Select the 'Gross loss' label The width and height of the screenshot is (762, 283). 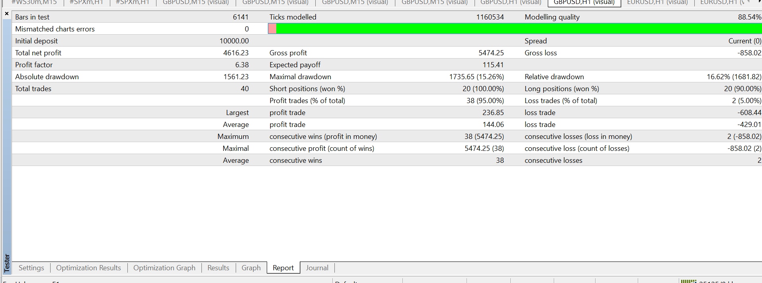point(541,53)
